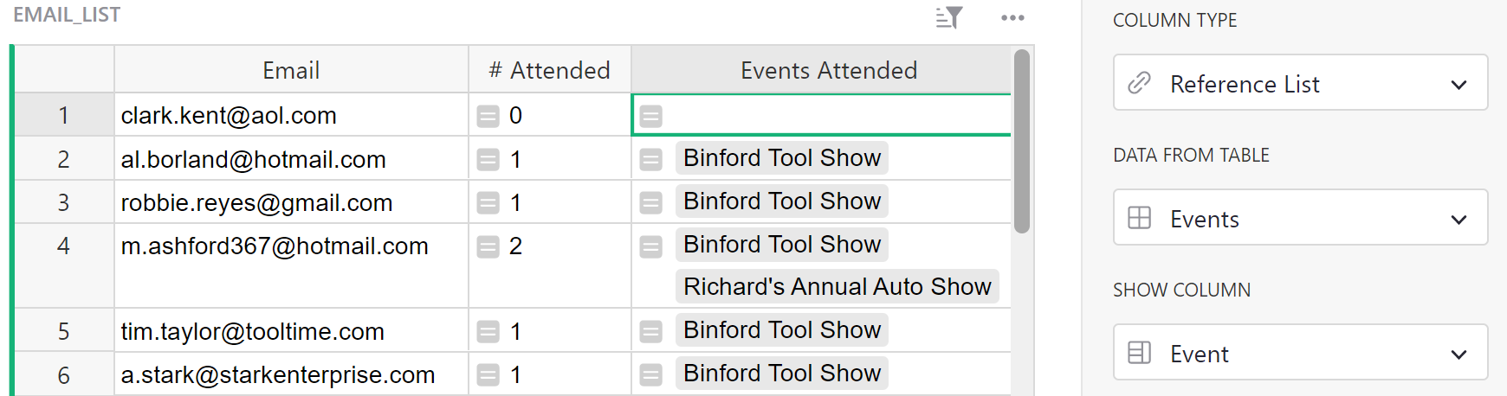This screenshot has height=396, width=1507.
Task: Click the Events table grid icon
Action: click(x=1140, y=218)
